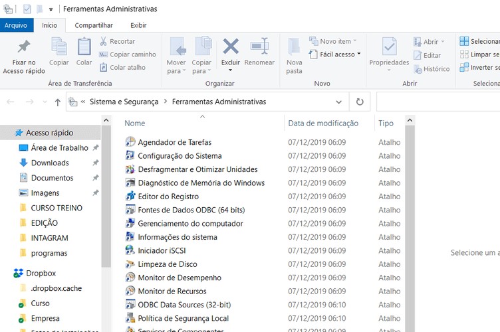Click the Propriedades icon
Image resolution: width=500 pixels, height=332 pixels.
pyautogui.click(x=390, y=47)
